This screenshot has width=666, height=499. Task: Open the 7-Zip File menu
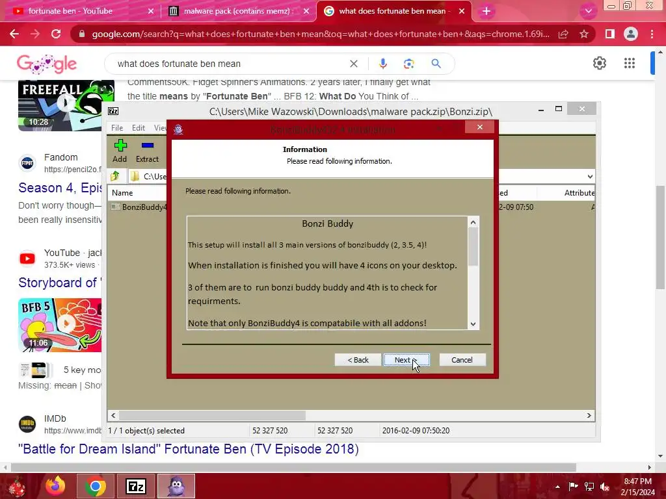(117, 128)
